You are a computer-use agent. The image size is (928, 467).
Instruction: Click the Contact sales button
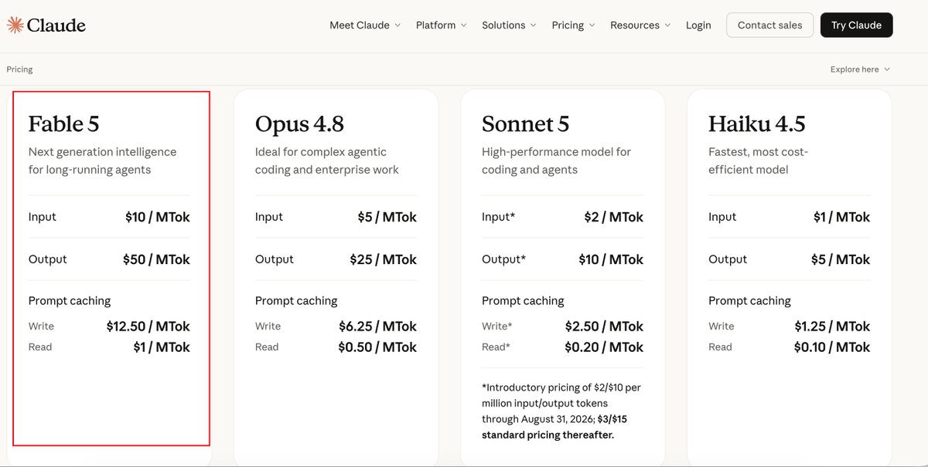pos(769,25)
